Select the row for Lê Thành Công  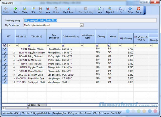(x=37, y=75)
